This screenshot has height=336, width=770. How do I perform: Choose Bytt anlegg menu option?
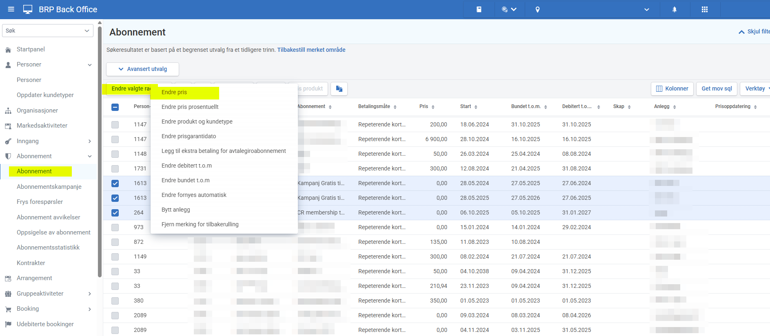pyautogui.click(x=176, y=210)
